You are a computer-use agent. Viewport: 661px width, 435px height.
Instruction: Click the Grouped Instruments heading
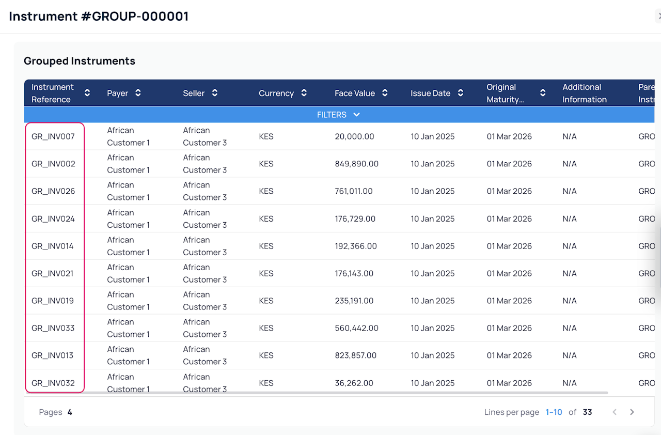80,61
